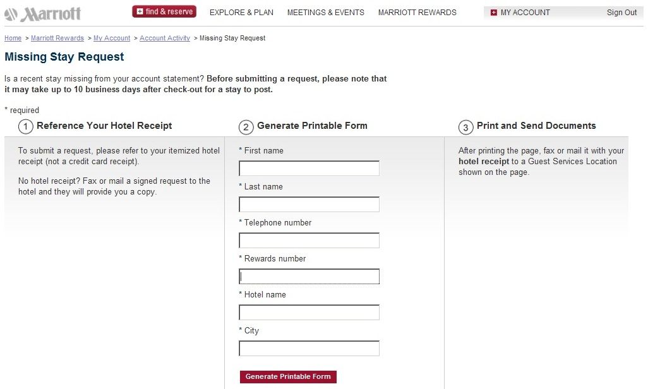Click the City input field
The height and width of the screenshot is (389, 648).
click(x=309, y=348)
